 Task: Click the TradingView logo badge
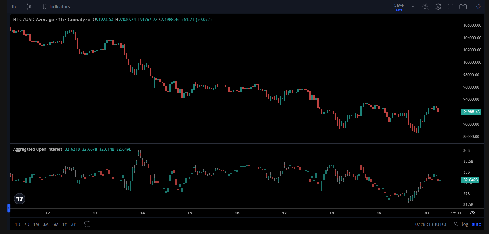(20, 199)
